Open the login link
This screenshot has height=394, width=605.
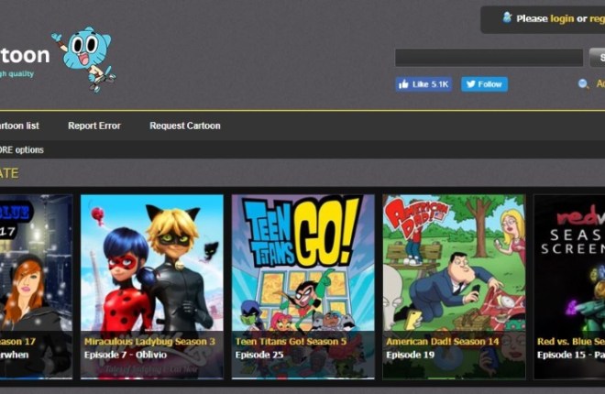562,18
